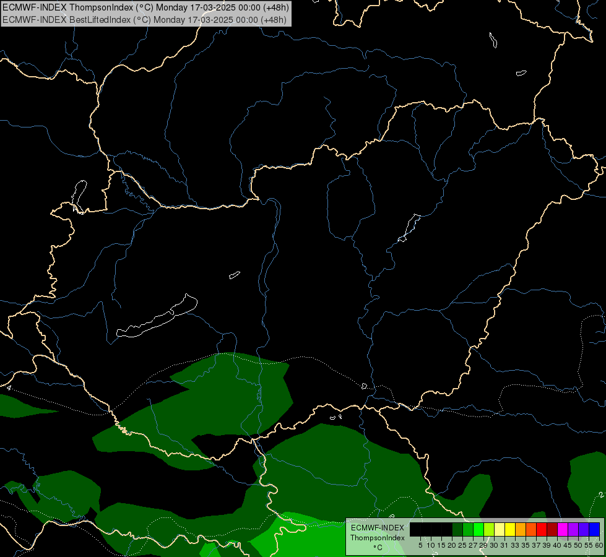Click the yellow-green 29–30 legend swatch
Screen dimensions: 606x557
click(489, 529)
